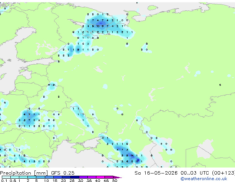Pick the 45–50 mm legend swatch
The height and width of the screenshot is (182, 235).
coord(109,177)
